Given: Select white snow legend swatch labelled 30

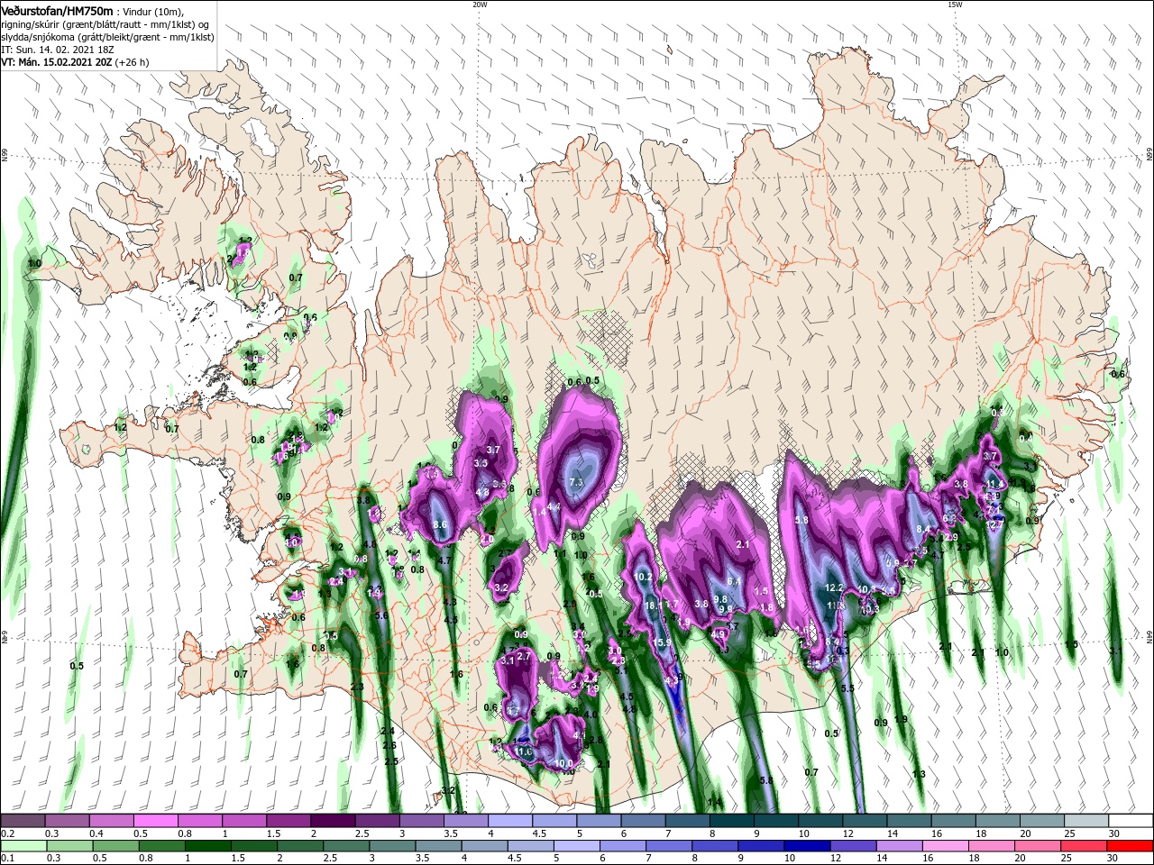Looking at the screenshot, I should (1131, 821).
